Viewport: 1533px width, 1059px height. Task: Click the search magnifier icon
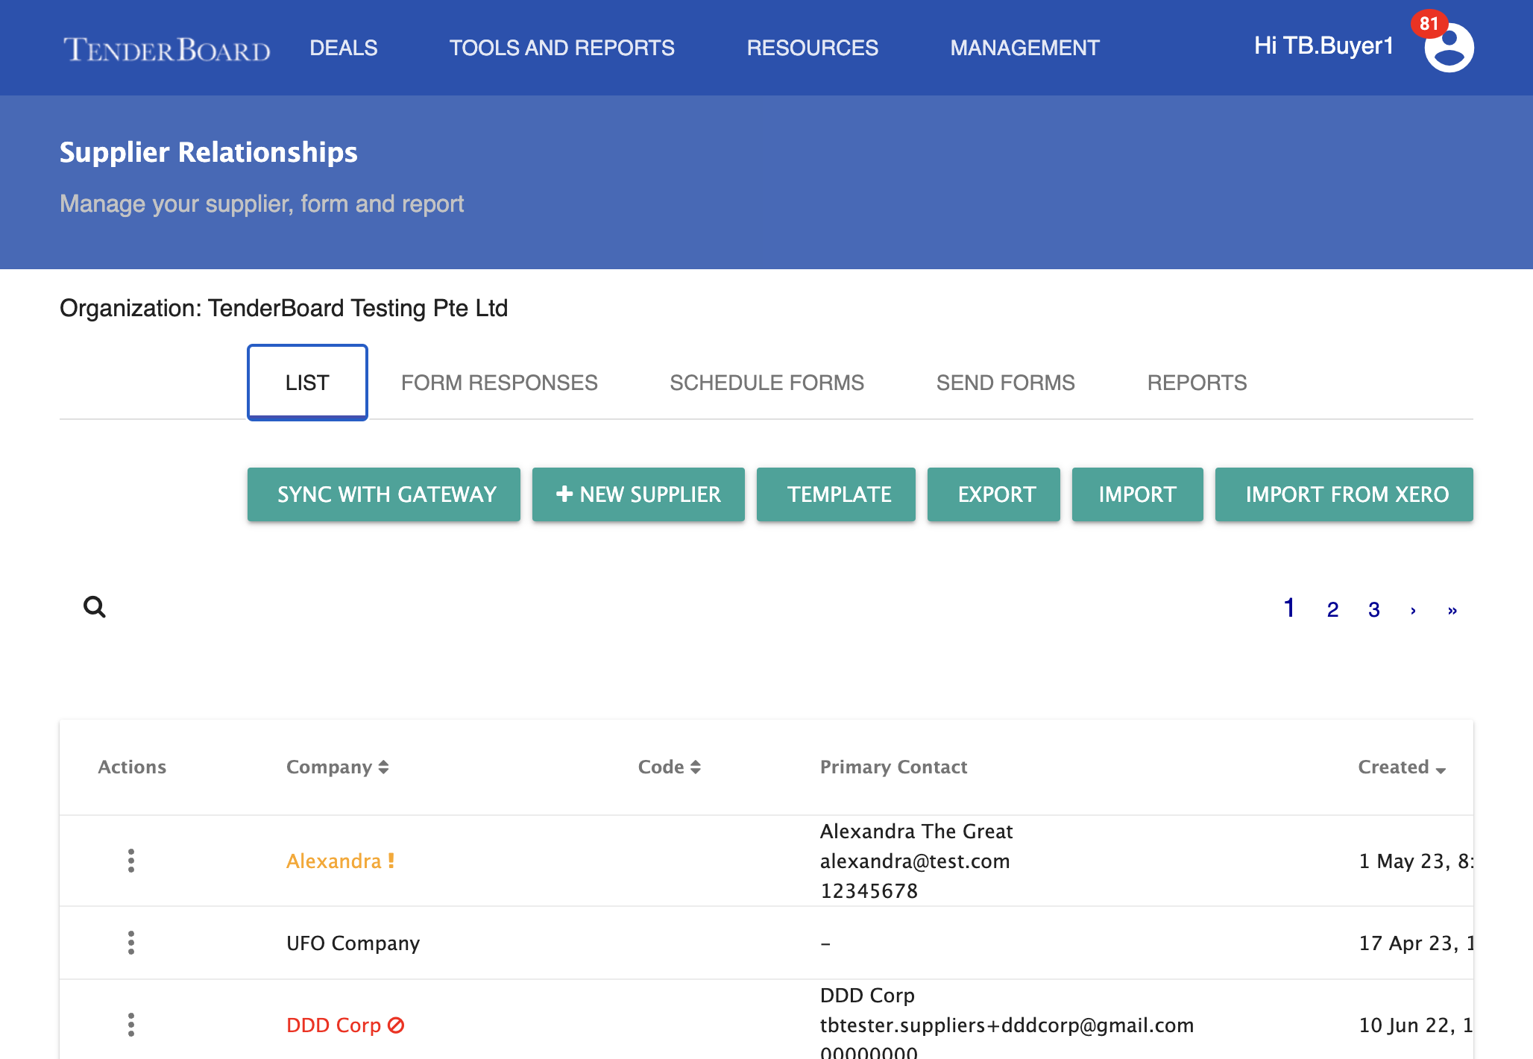tap(95, 607)
